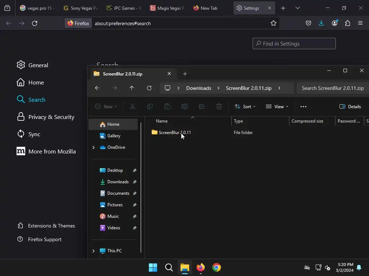The image size is (369, 276).
Task: Switch to the Sony Vegas Pro tab
Action: coord(80,8)
